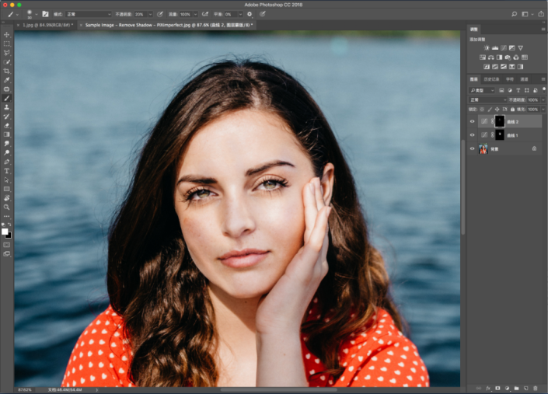This screenshot has height=394, width=548.
Task: Select the Type tool
Action: [x=7, y=170]
